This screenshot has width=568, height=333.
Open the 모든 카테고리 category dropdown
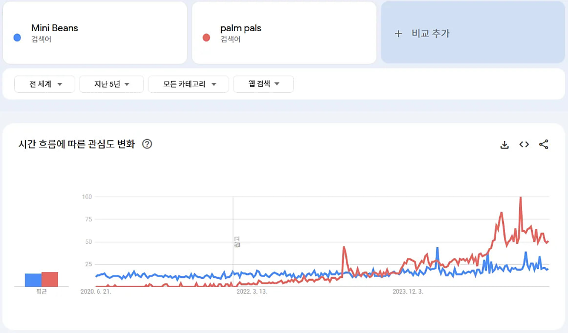188,84
